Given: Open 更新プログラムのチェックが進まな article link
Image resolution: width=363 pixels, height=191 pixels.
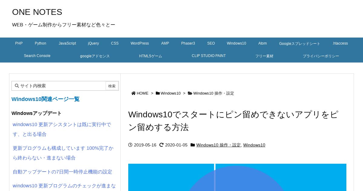Looking at the screenshot, I should click(64, 186).
